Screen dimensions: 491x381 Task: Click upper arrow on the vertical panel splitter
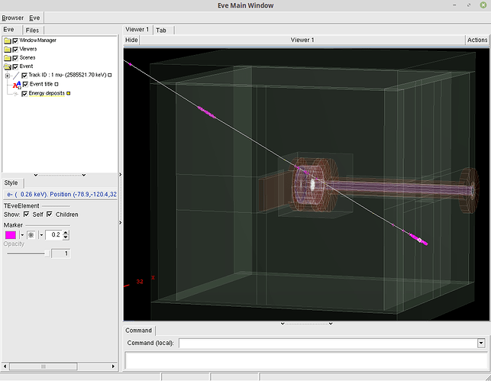tap(120, 174)
